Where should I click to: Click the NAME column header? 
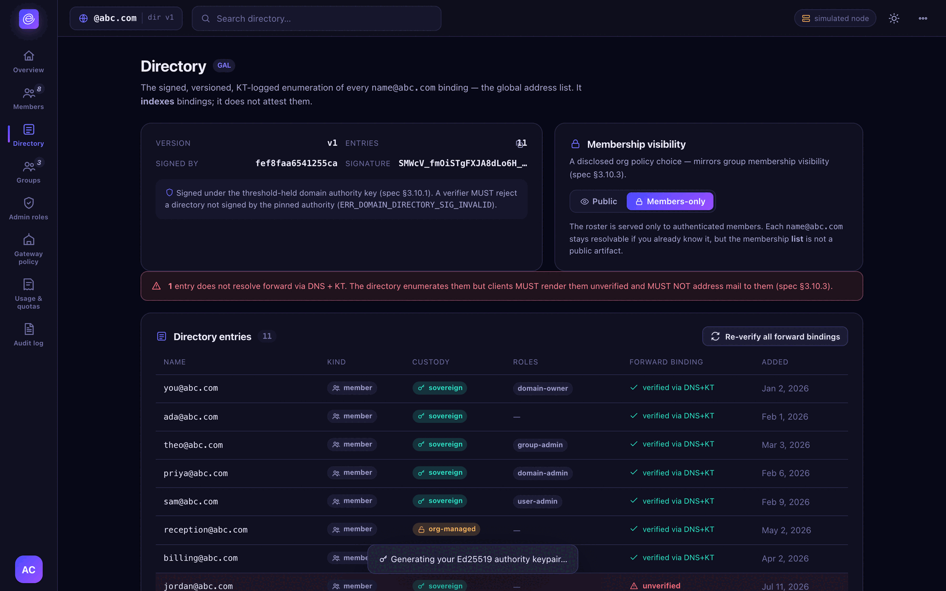click(174, 362)
